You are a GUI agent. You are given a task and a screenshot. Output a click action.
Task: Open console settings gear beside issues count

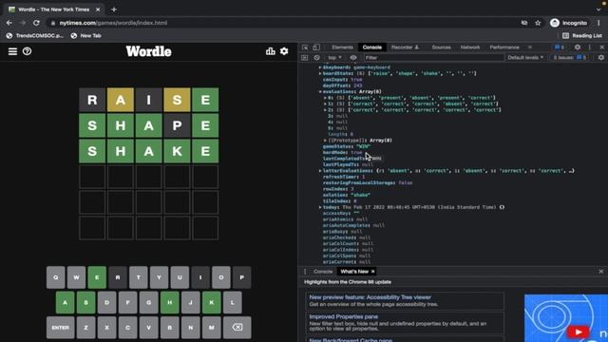point(601,57)
